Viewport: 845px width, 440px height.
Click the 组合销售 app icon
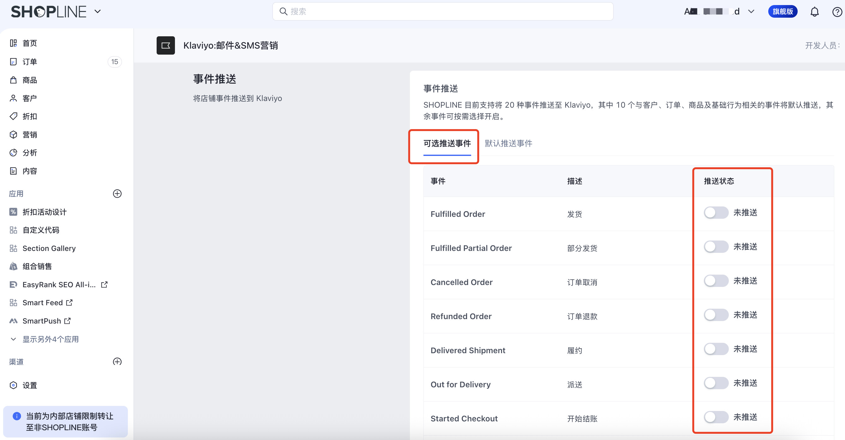coord(13,266)
